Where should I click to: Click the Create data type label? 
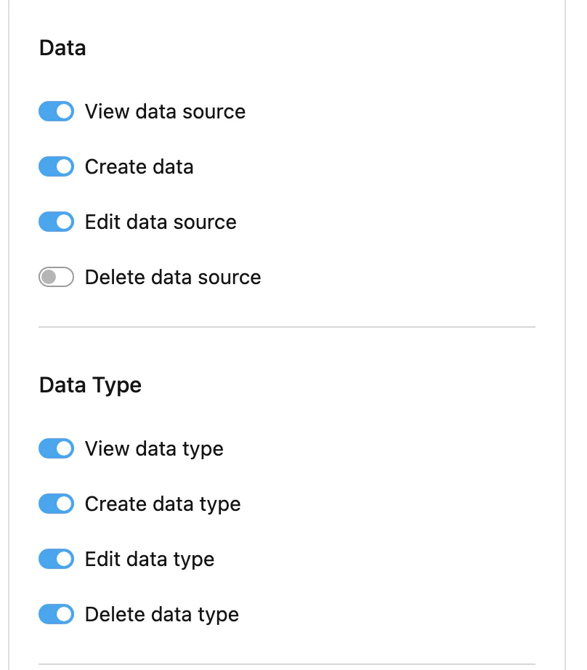(162, 504)
